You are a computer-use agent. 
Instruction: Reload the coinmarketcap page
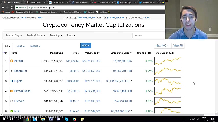pyautogui.click(x=12, y=7)
